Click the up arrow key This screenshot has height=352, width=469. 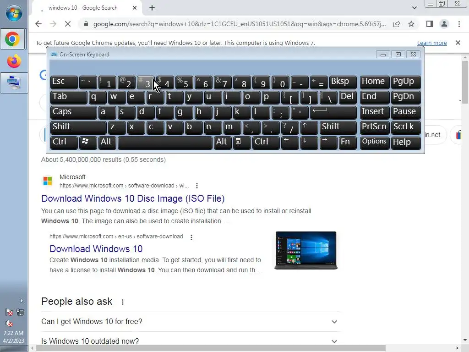[x=309, y=127]
